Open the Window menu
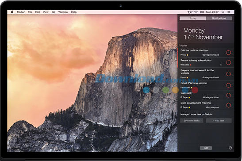 (x=63, y=12)
